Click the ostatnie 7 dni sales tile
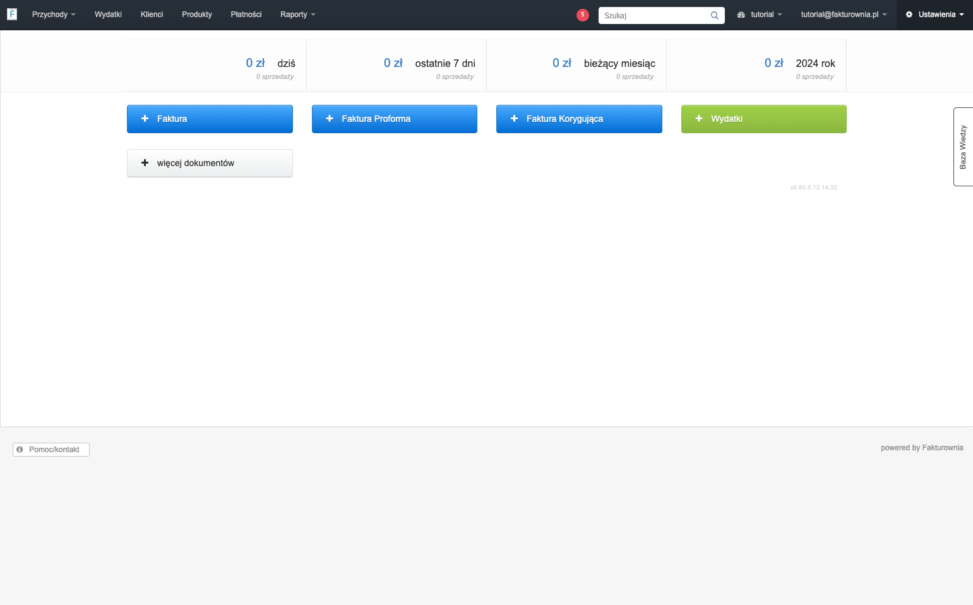 coord(397,66)
